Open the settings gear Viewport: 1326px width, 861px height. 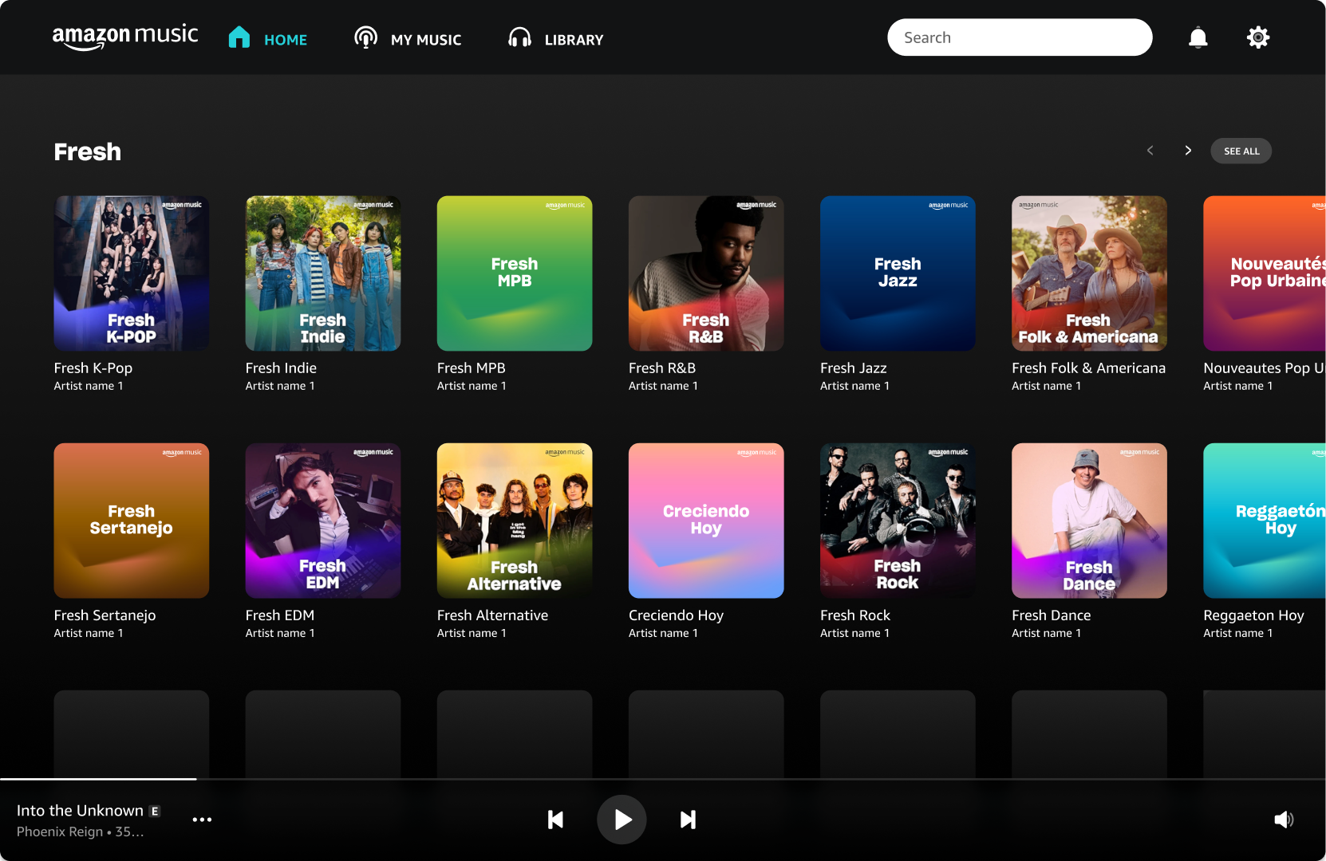click(1257, 37)
